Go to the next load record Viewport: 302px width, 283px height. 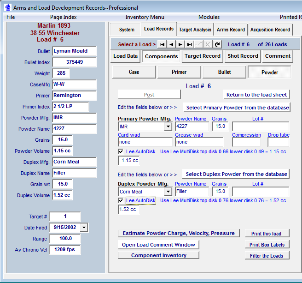pyautogui.click(x=180, y=44)
